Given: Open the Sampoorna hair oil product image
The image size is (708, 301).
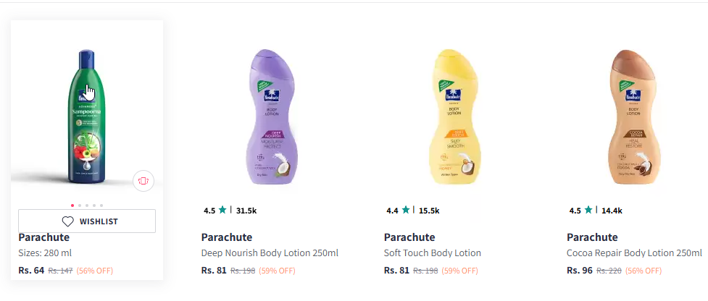Looking at the screenshot, I should click(87, 116).
